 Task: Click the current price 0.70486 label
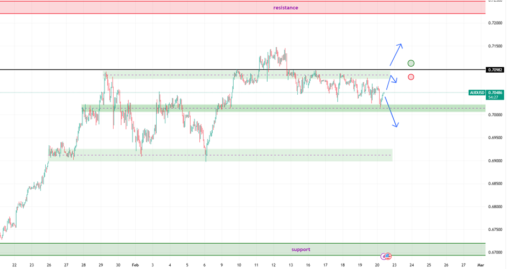click(x=494, y=93)
